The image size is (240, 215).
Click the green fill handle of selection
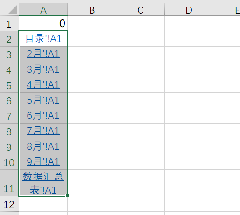click(67, 196)
